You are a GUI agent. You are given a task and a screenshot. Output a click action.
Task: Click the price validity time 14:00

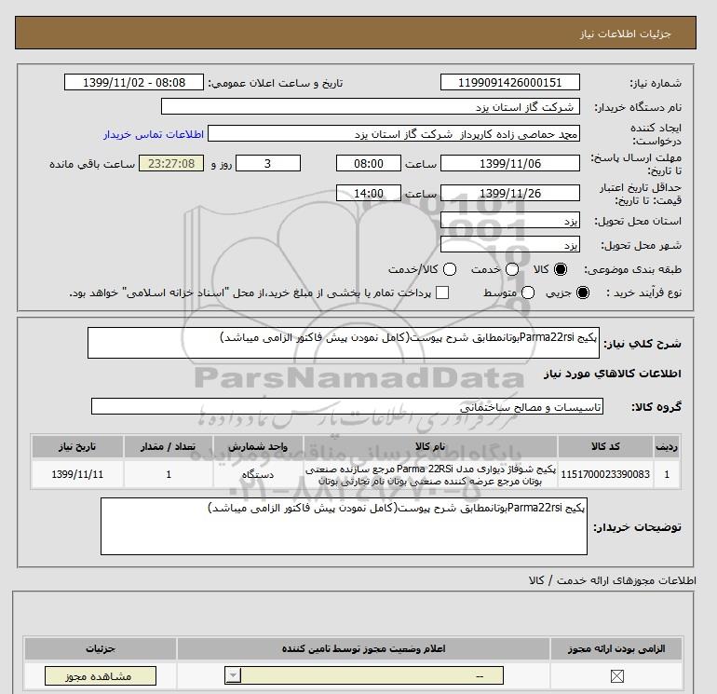click(x=369, y=193)
